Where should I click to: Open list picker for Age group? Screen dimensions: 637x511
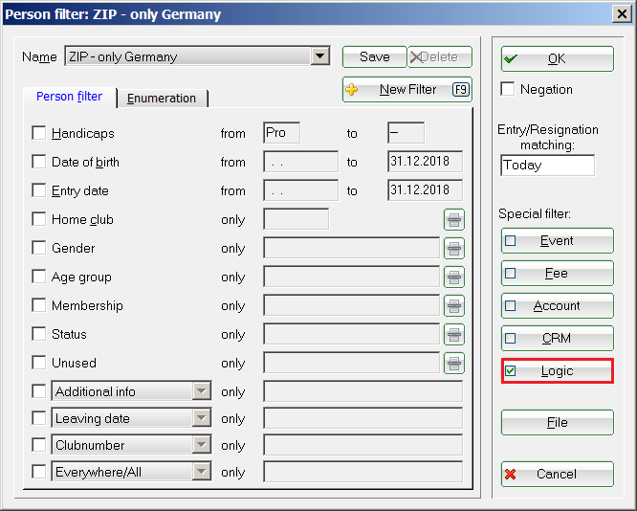click(453, 278)
